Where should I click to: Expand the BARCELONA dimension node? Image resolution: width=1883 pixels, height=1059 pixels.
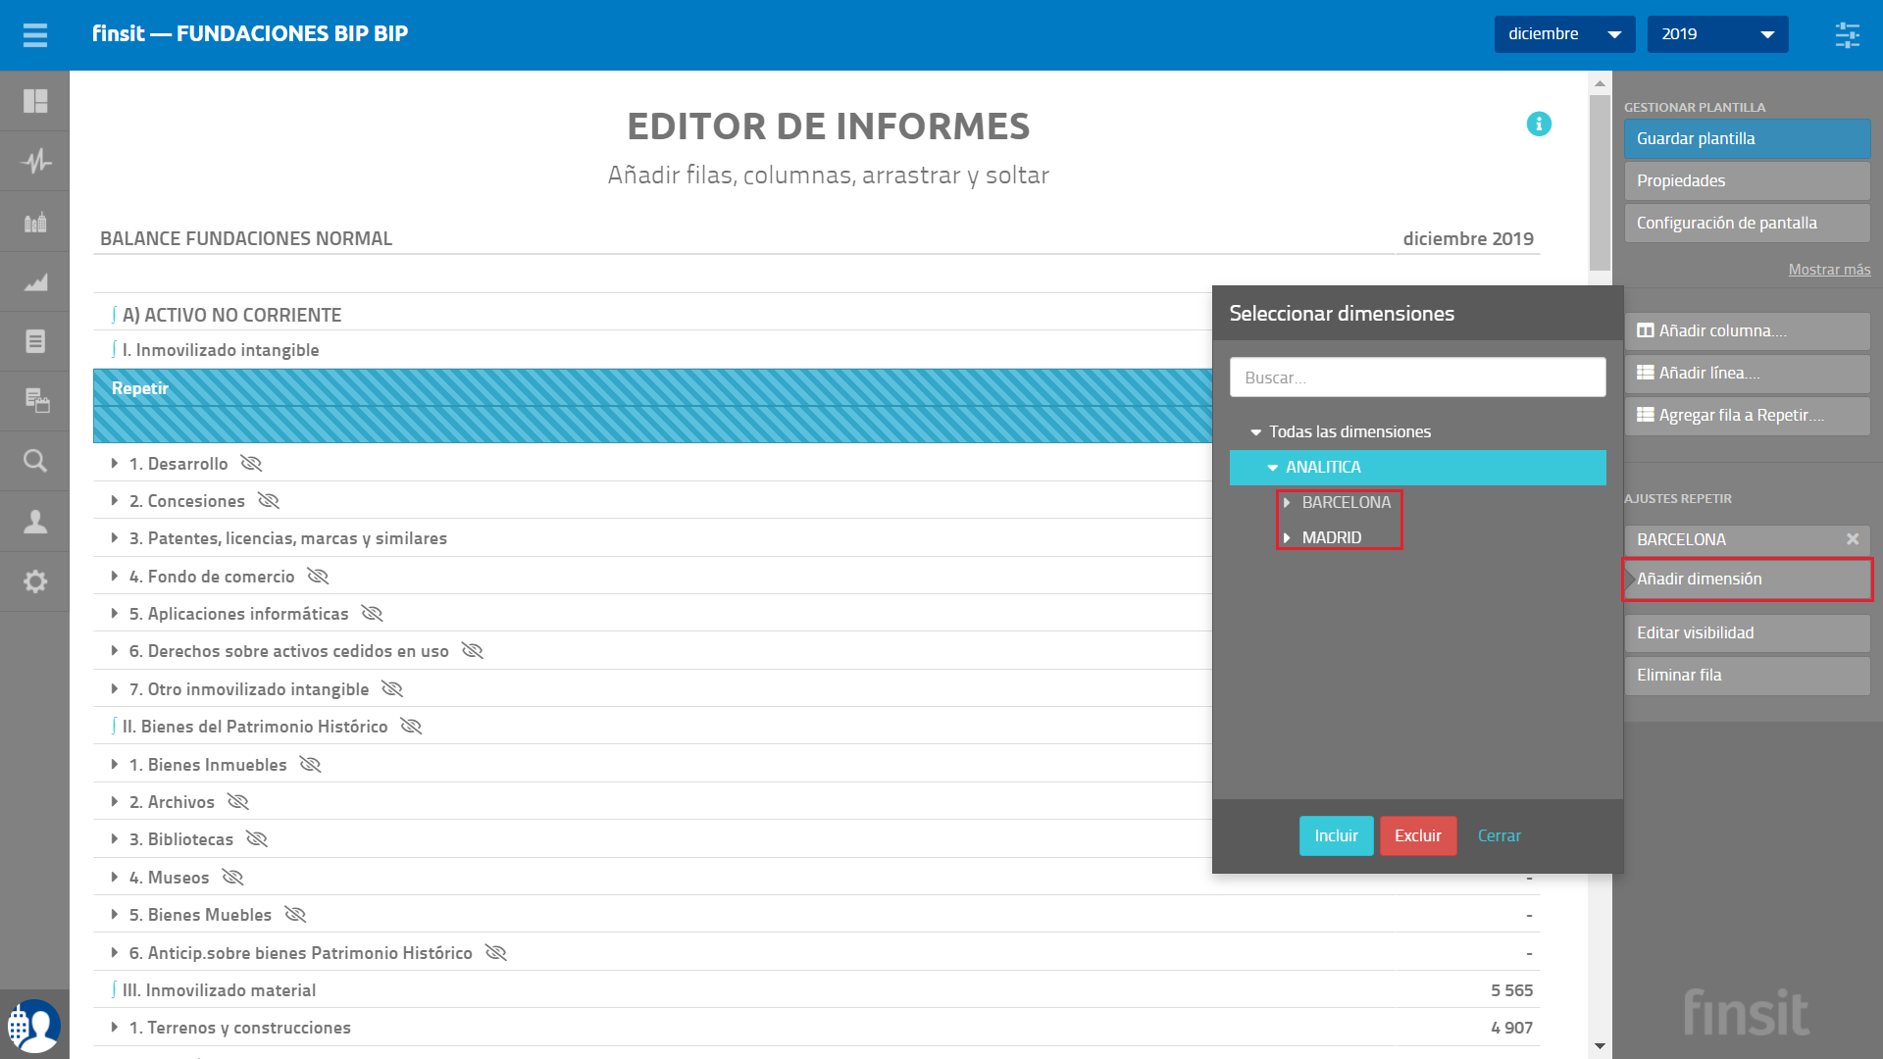coord(1287,502)
